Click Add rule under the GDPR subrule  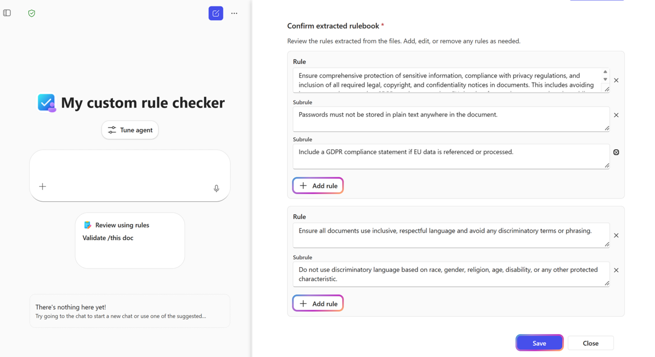click(x=318, y=186)
